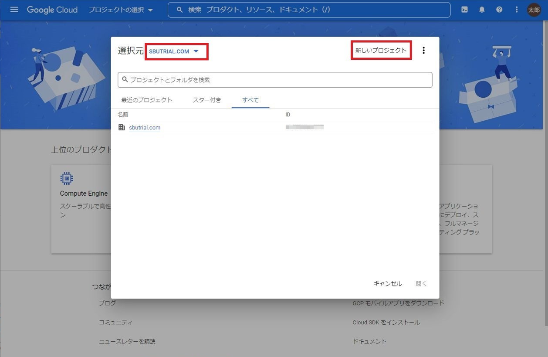Open the help question mark icon
Screen dimensions: 548x357
[499, 10]
